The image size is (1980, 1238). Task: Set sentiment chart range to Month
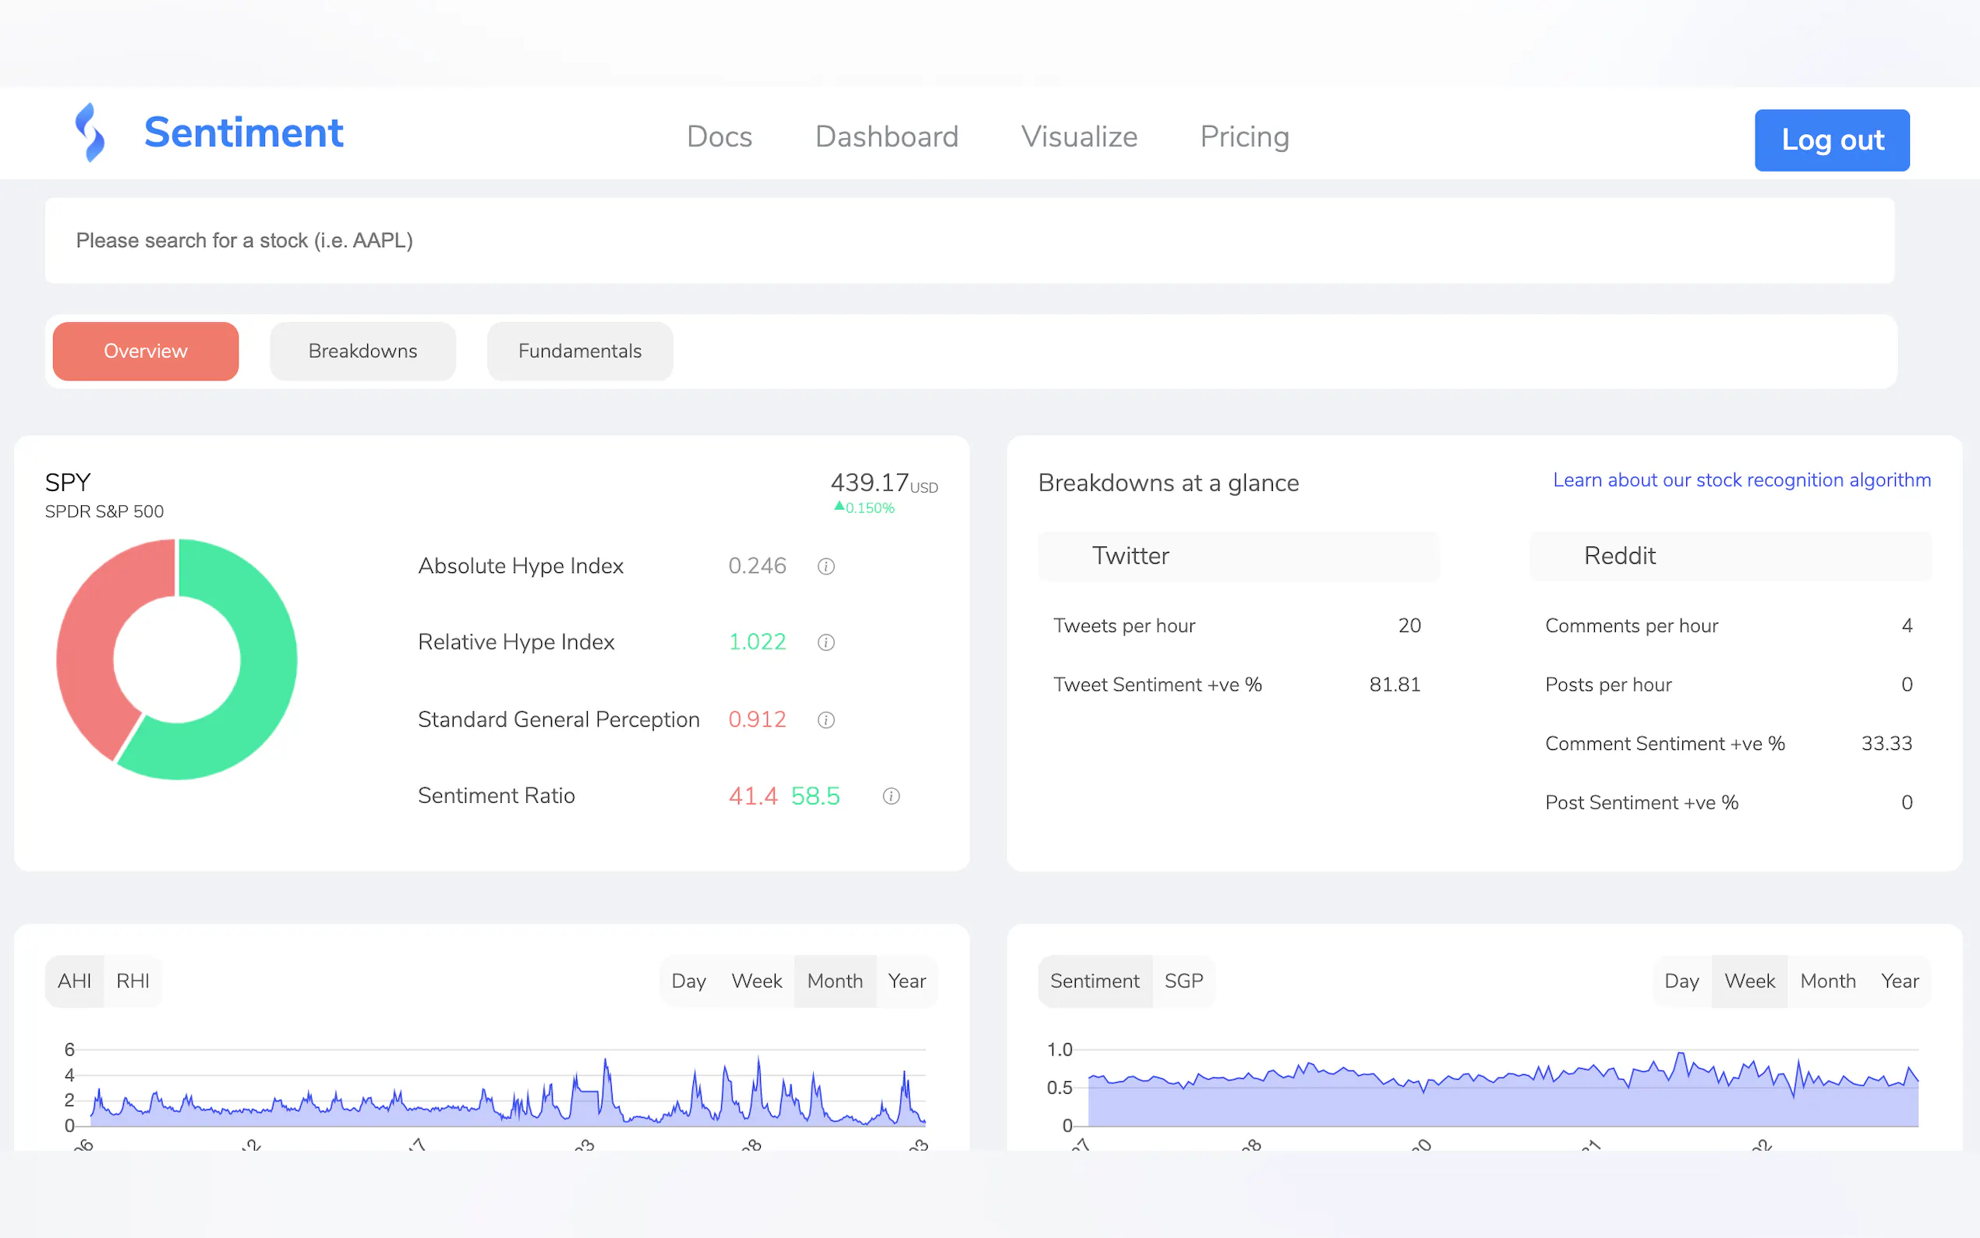point(1827,981)
